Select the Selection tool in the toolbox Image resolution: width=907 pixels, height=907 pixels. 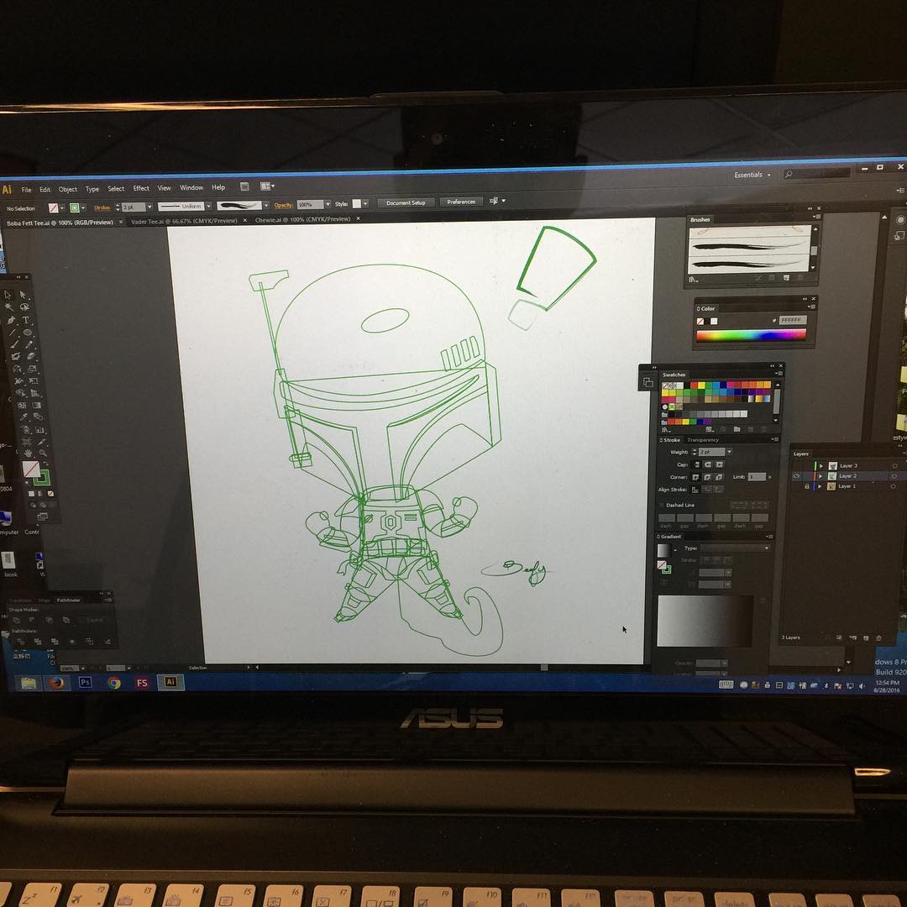tap(7, 295)
